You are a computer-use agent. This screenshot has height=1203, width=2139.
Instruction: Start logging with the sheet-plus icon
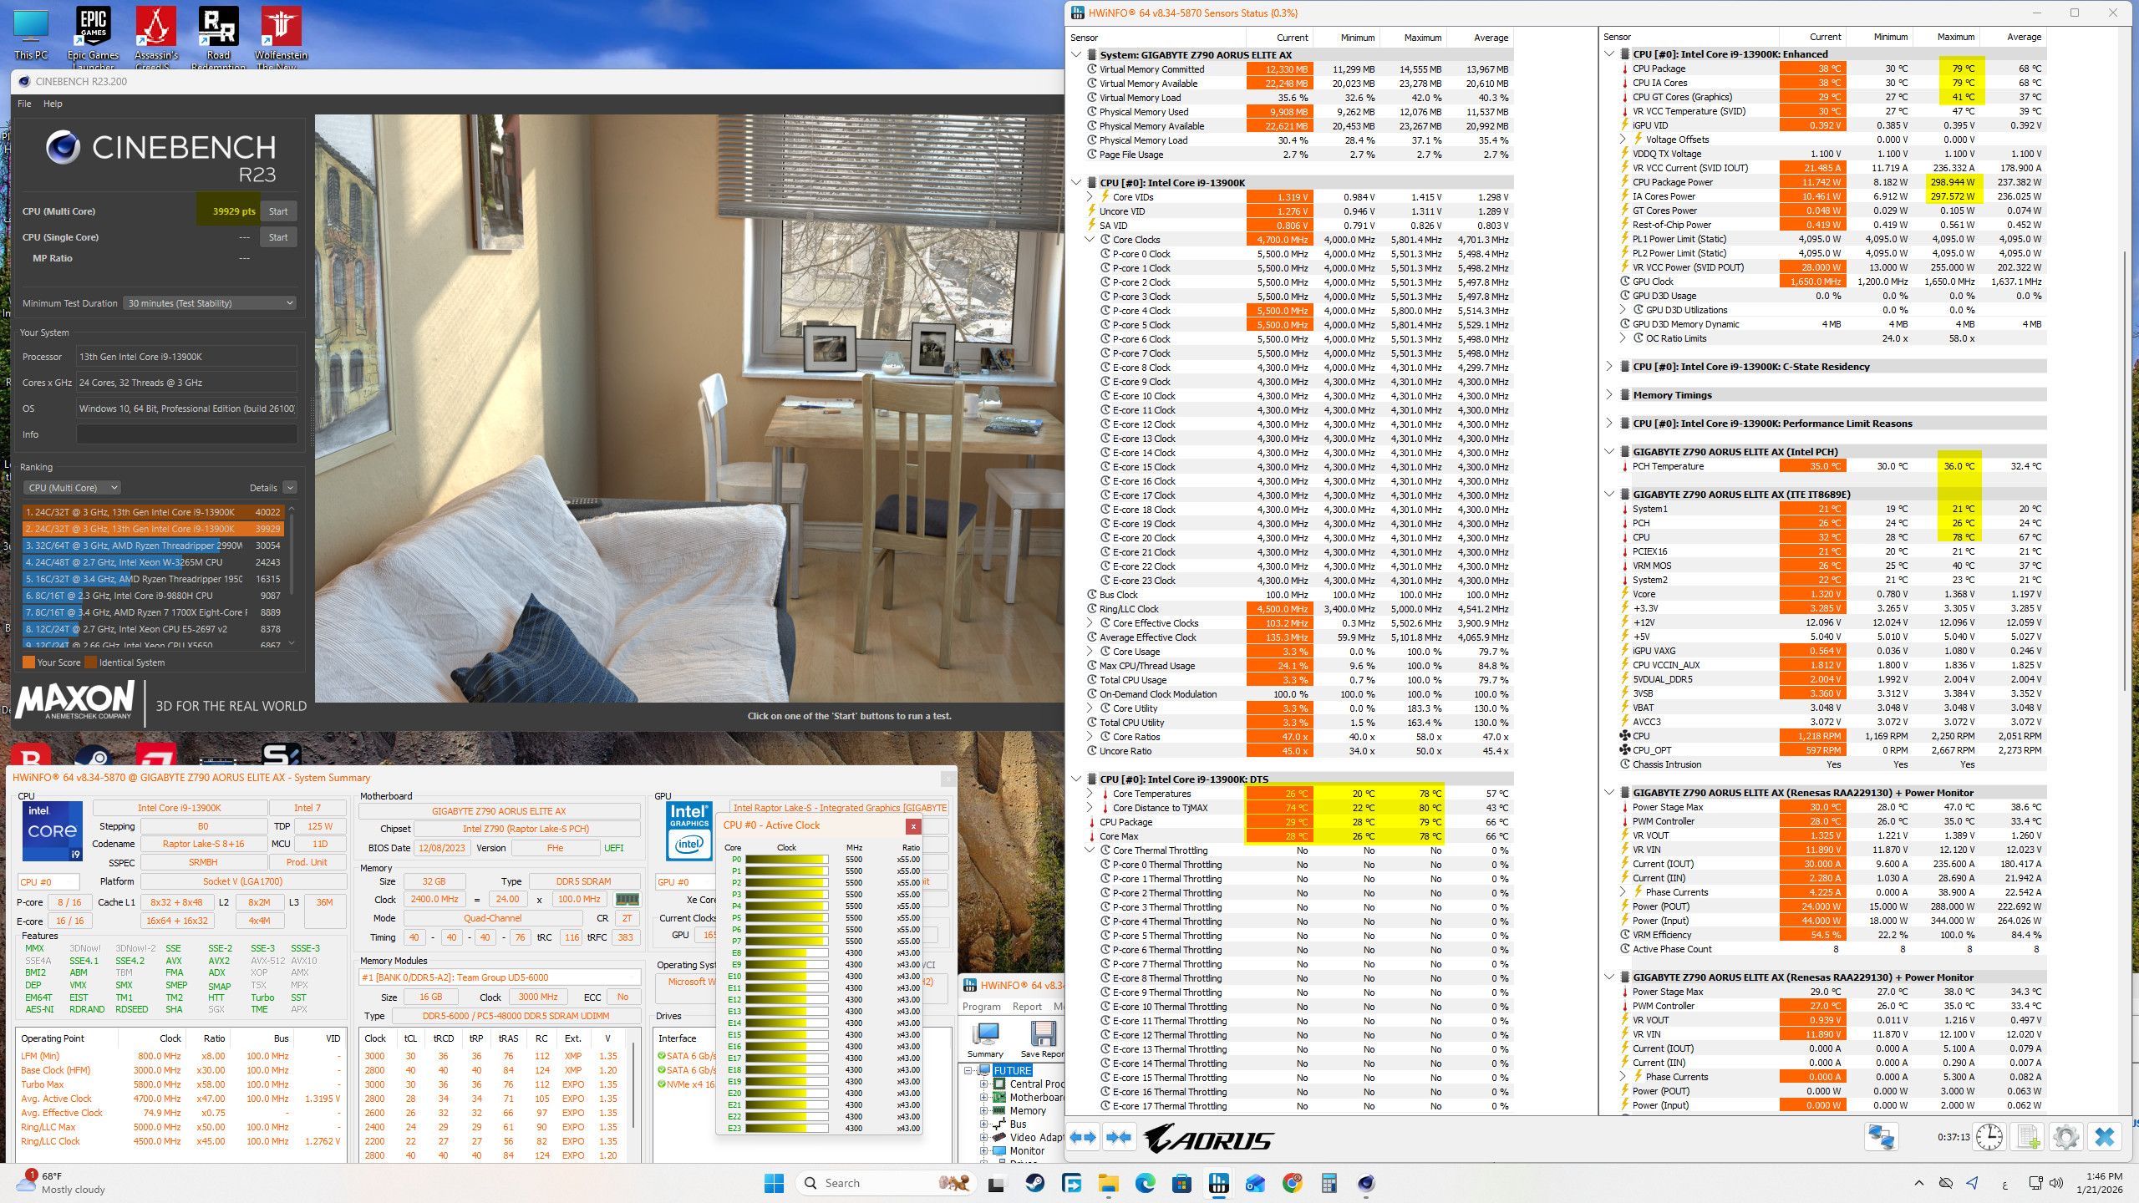[2028, 1137]
